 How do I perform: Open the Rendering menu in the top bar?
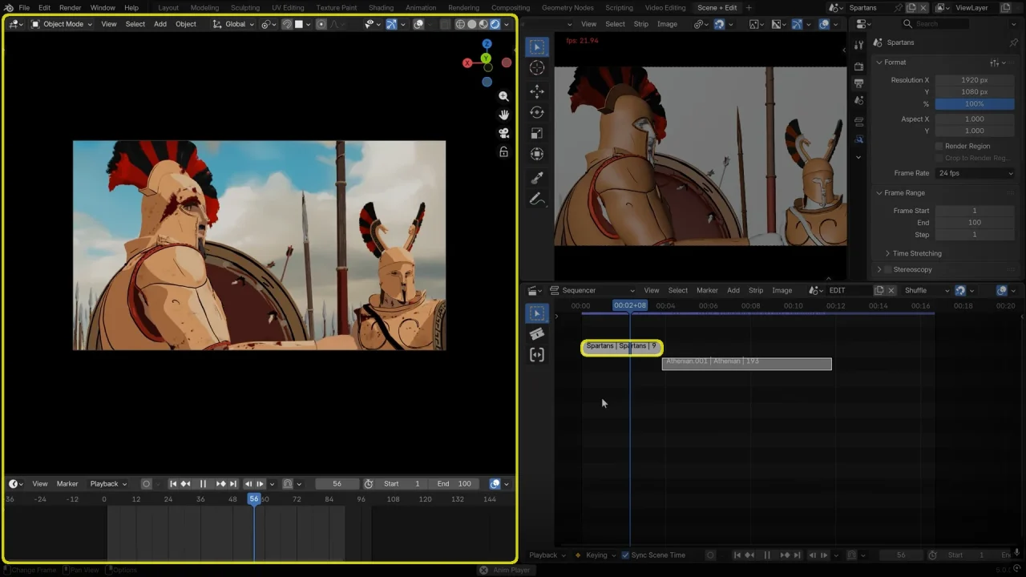[x=463, y=7]
